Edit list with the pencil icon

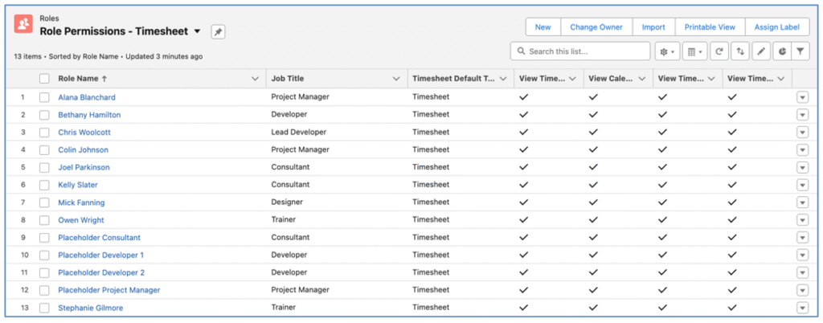coord(761,51)
